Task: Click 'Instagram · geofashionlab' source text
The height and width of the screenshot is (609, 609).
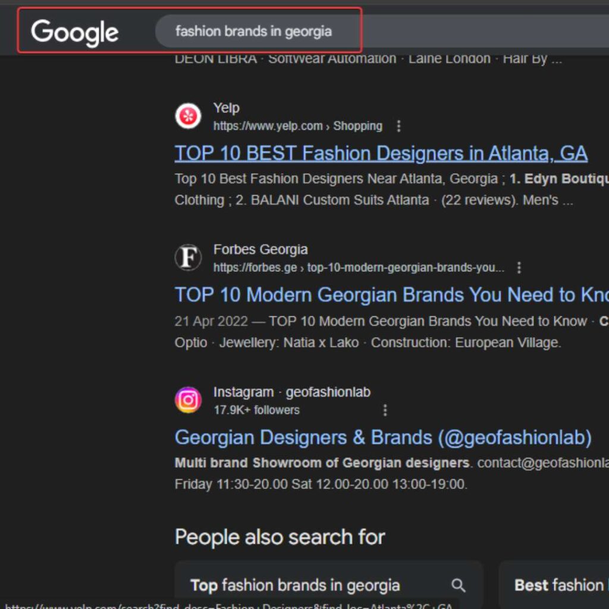Action: pos(292,393)
